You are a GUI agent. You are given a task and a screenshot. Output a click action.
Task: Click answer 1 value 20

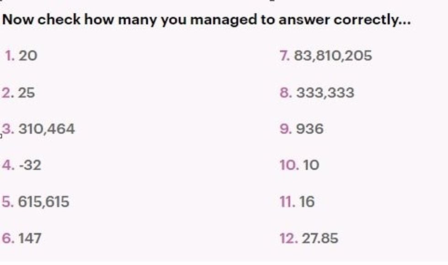point(28,56)
